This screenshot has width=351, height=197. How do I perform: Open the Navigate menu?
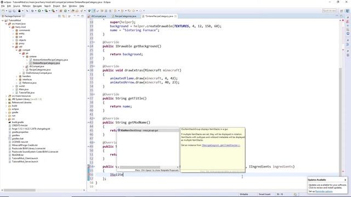pyautogui.click(x=37, y=6)
